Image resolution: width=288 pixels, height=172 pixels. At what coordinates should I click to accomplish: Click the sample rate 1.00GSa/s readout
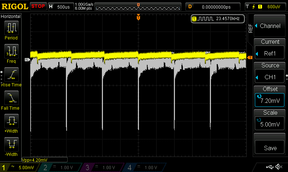(x=84, y=4)
